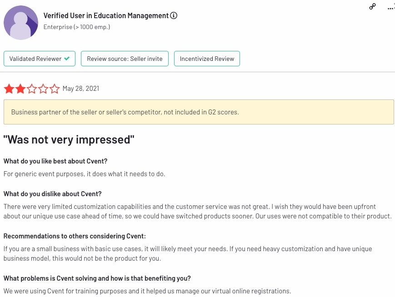
Task: Click the yellow business partner disclaimer banner
Action: coord(199,112)
